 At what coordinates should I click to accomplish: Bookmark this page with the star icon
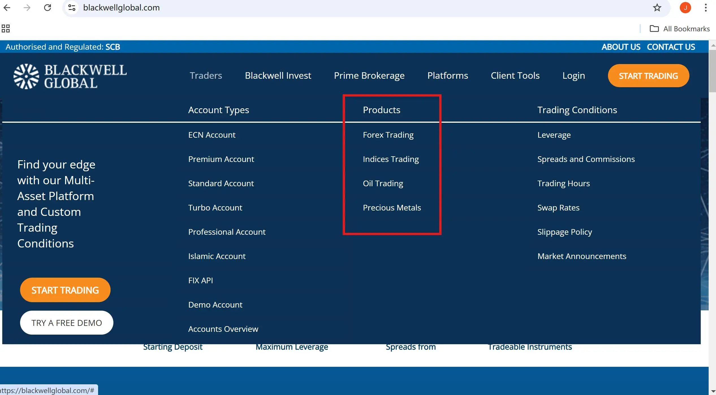click(x=657, y=8)
